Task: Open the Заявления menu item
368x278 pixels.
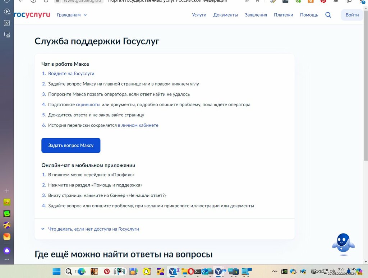Action: 256,15
